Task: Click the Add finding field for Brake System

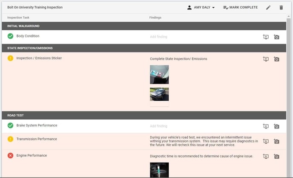Action: click(x=158, y=126)
